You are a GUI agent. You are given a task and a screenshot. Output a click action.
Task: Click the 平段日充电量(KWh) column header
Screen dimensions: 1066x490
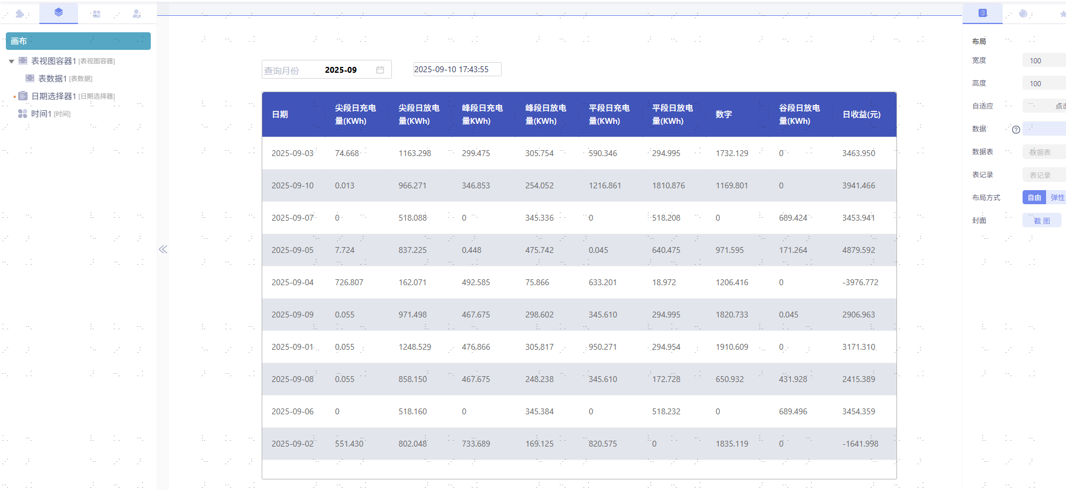click(609, 114)
